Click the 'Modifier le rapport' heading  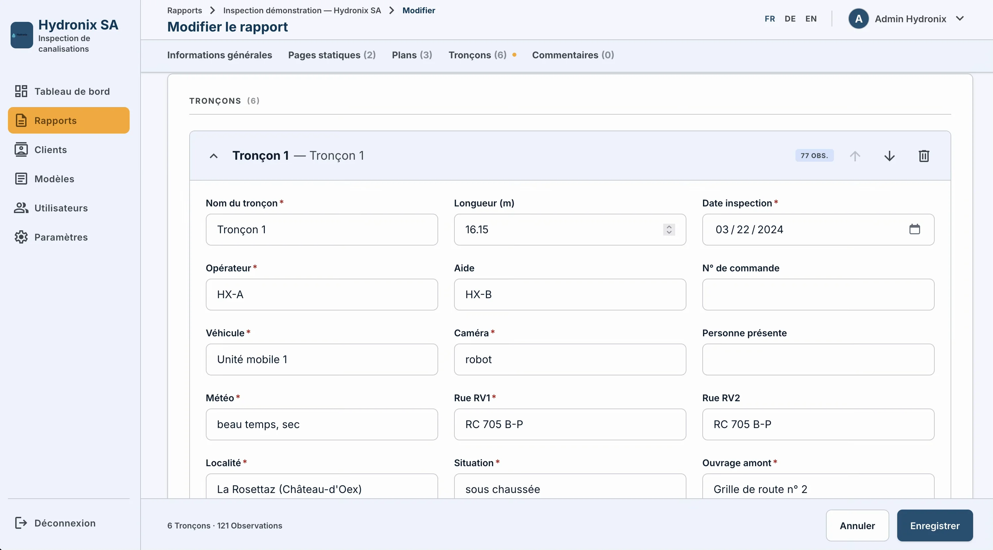tap(227, 27)
